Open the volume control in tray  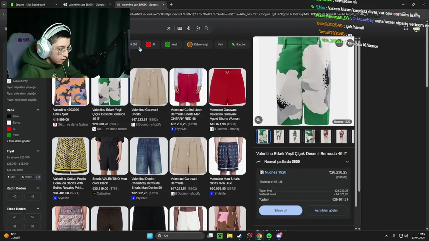(x=407, y=236)
